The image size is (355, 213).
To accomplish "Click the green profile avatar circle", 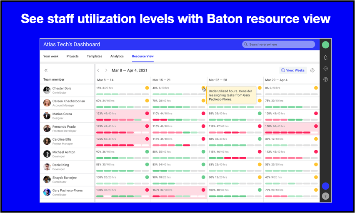I will (325, 45).
